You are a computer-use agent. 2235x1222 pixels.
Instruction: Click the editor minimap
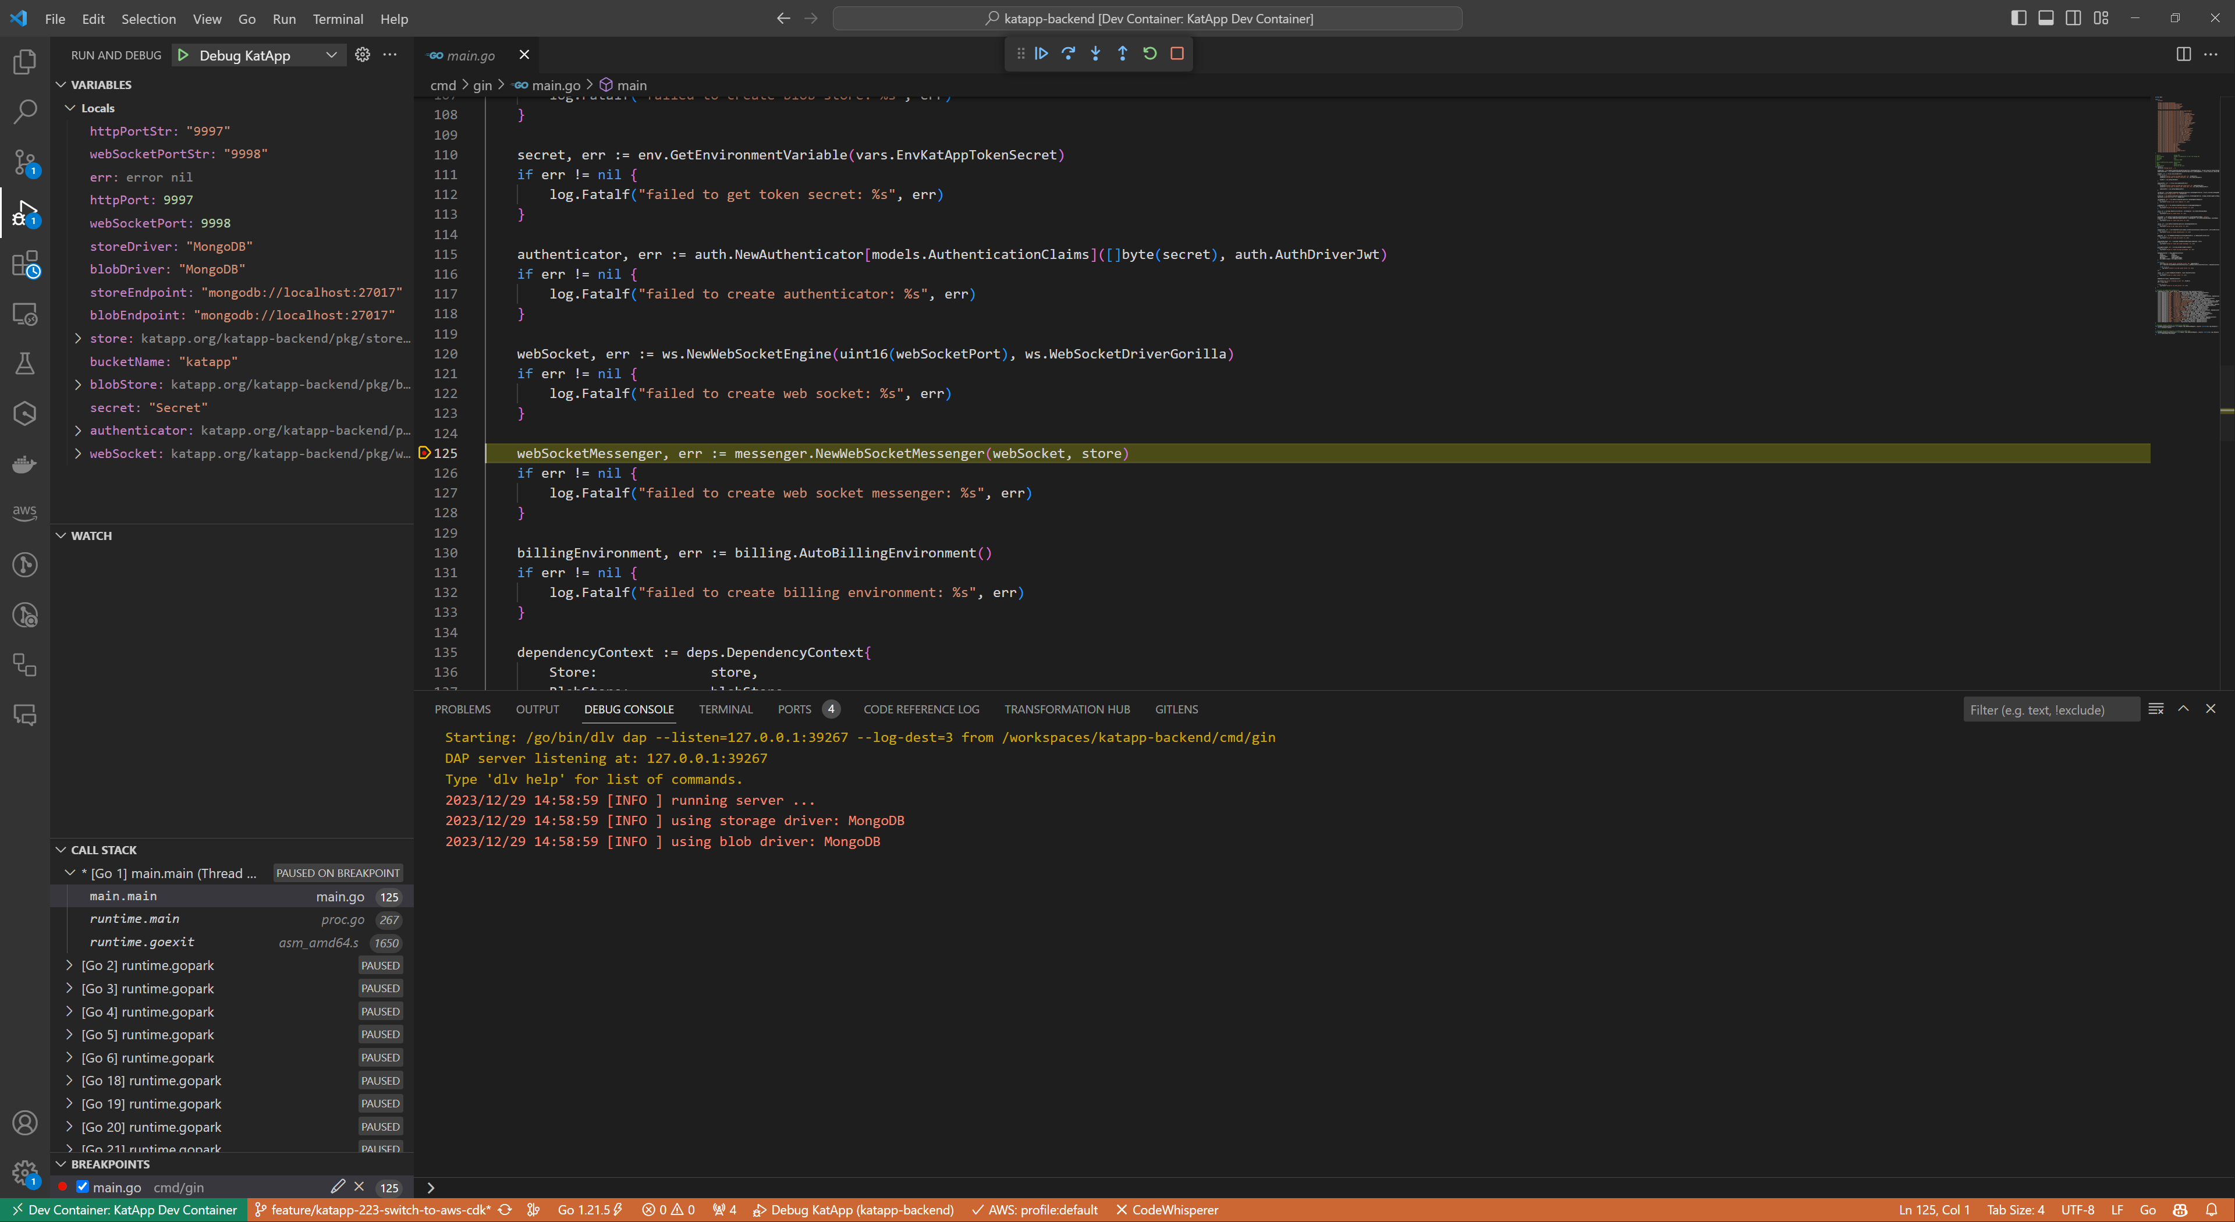[2187, 217]
